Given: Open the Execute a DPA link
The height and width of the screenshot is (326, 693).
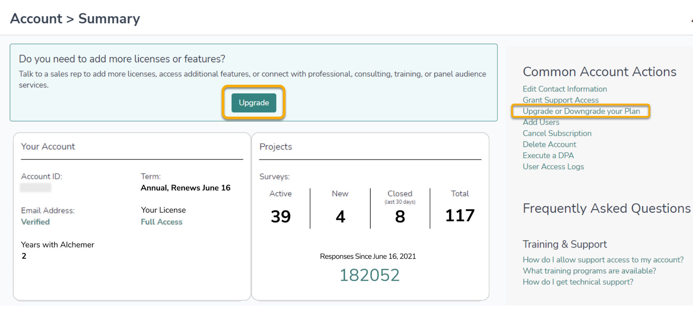Looking at the screenshot, I should coord(548,156).
